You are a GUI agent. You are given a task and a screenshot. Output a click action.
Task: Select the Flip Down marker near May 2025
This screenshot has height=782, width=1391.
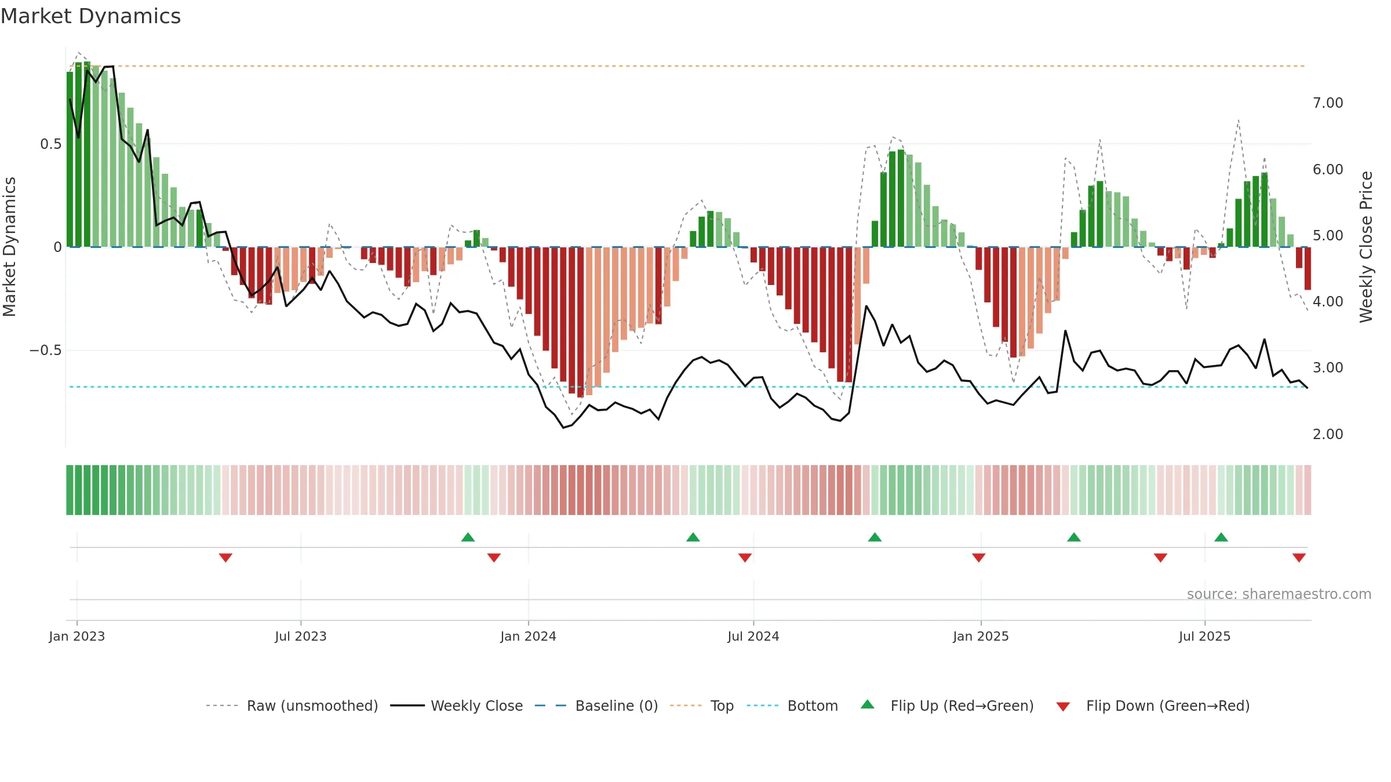pos(1160,557)
